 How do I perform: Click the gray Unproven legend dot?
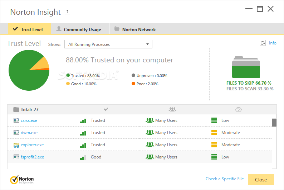coord(133,75)
